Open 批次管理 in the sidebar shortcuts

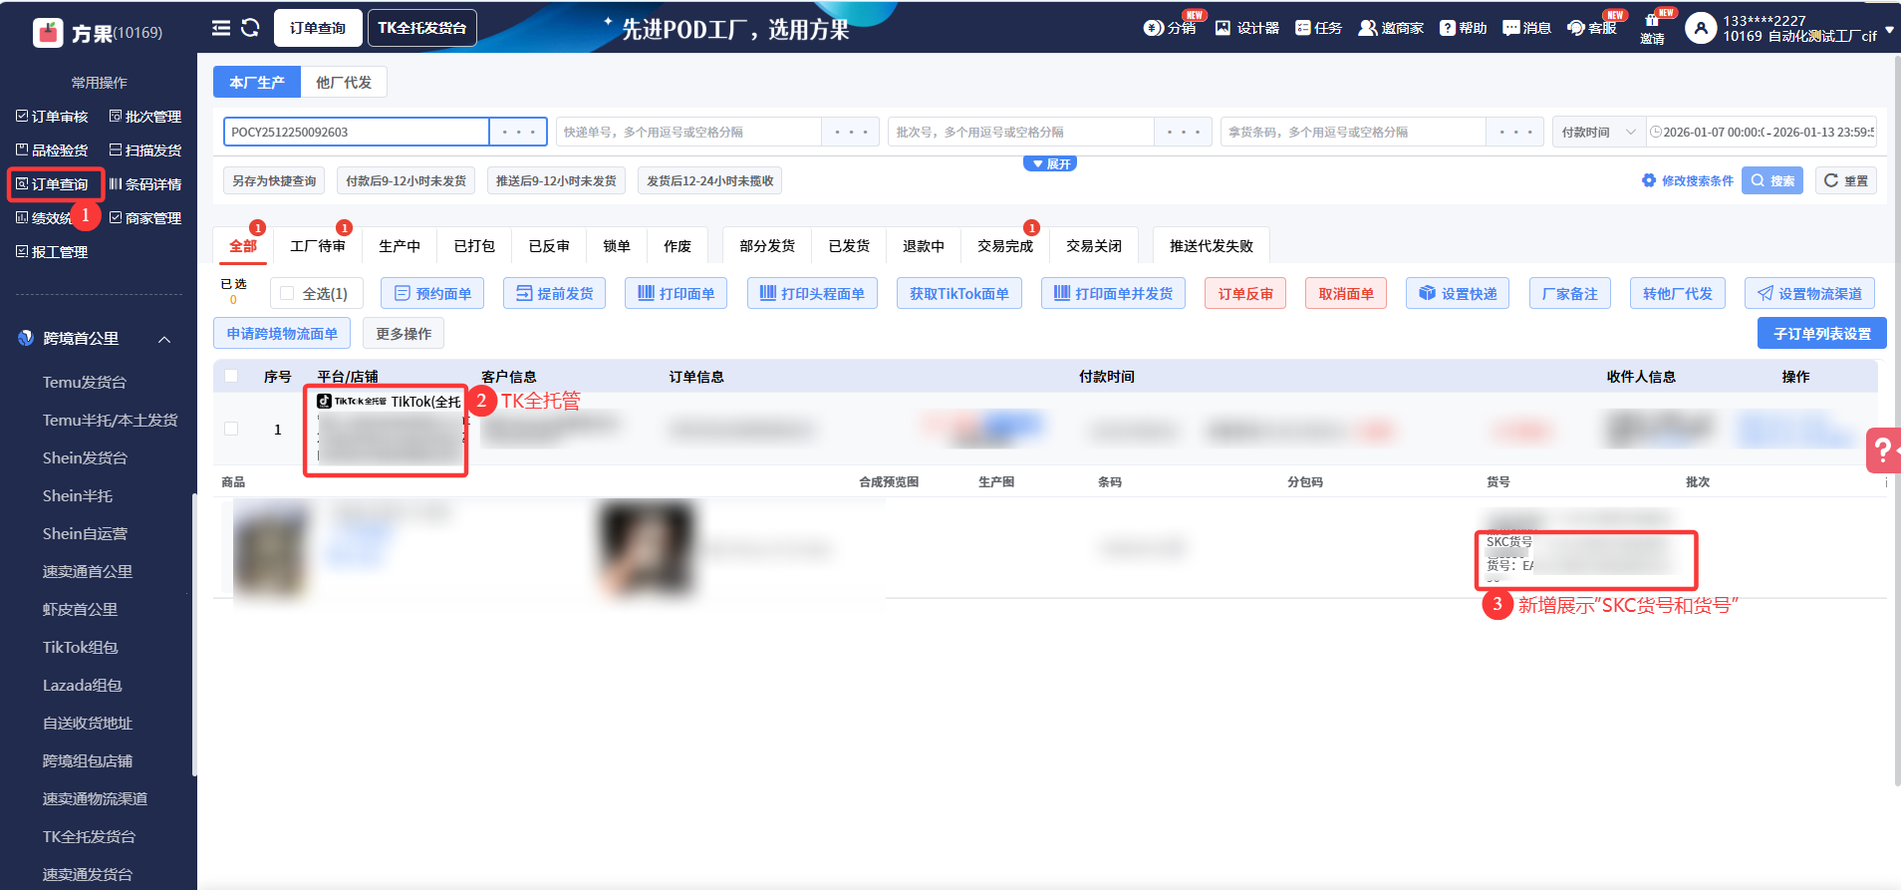click(145, 117)
